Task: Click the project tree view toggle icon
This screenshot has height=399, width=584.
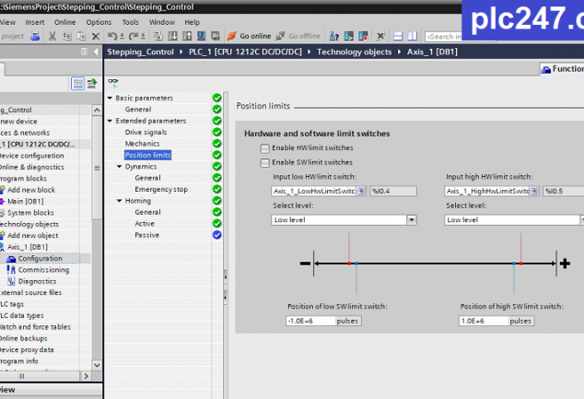Action: pyautogui.click(x=78, y=84)
